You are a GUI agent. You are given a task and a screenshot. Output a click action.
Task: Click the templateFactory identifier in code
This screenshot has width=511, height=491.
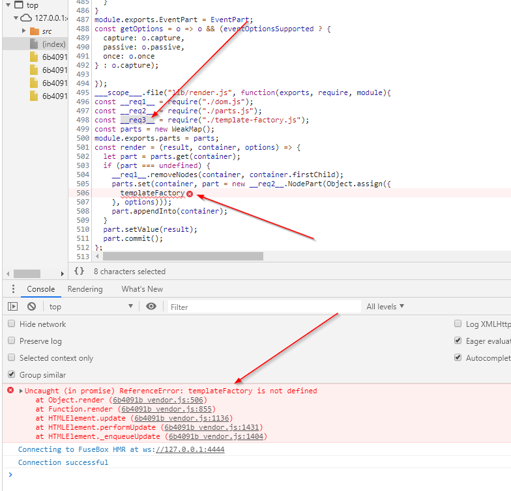(x=153, y=193)
